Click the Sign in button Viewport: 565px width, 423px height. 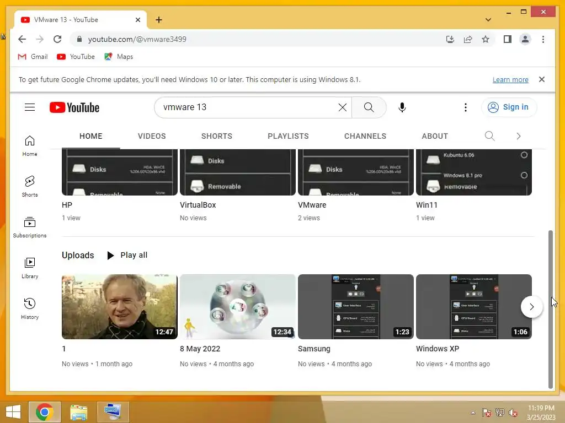[509, 107]
